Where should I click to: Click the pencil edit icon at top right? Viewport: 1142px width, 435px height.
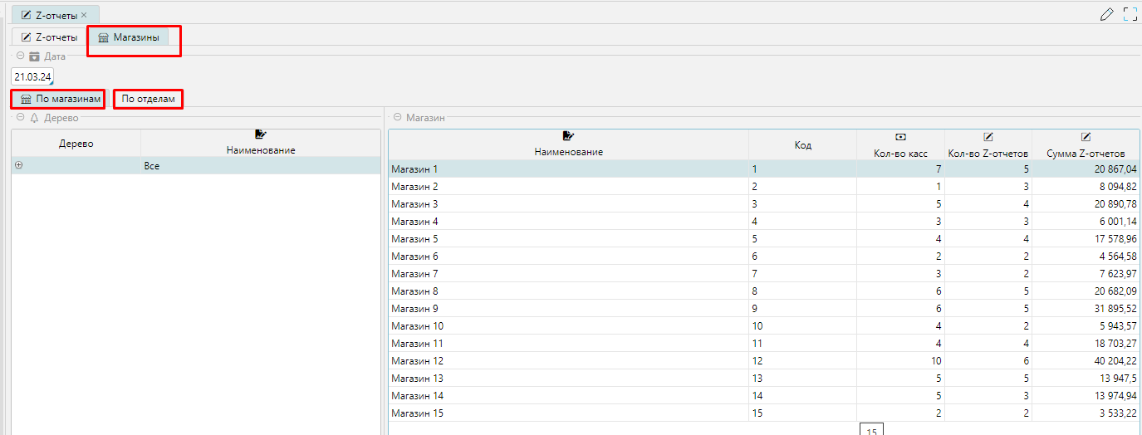pyautogui.click(x=1106, y=14)
